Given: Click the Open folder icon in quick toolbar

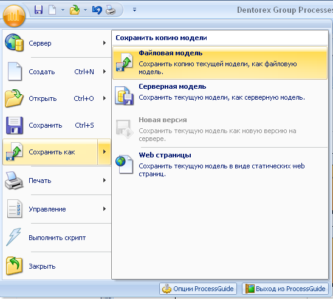Looking at the screenshot, I should click(75, 10).
